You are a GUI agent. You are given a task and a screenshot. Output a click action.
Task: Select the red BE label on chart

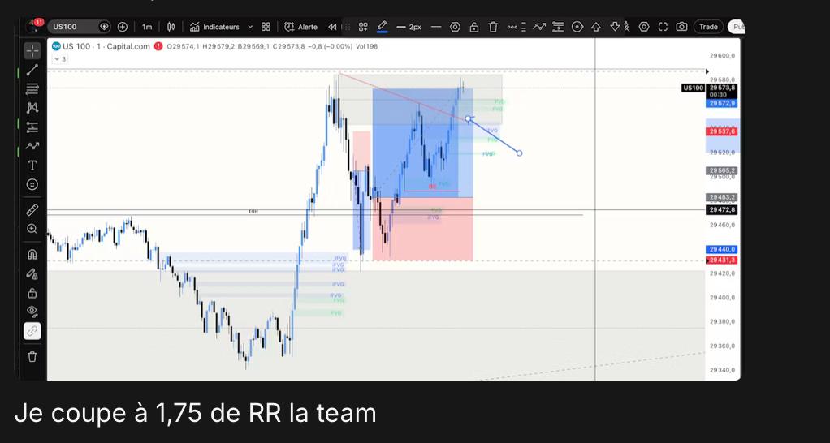click(x=433, y=187)
